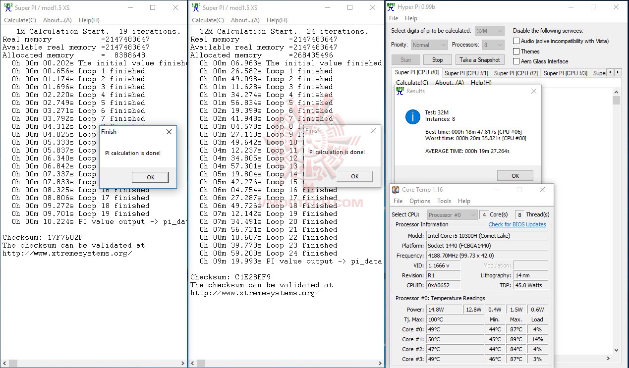Click the Hyper PI title bar icon
The image size is (629, 368).
click(391, 7)
